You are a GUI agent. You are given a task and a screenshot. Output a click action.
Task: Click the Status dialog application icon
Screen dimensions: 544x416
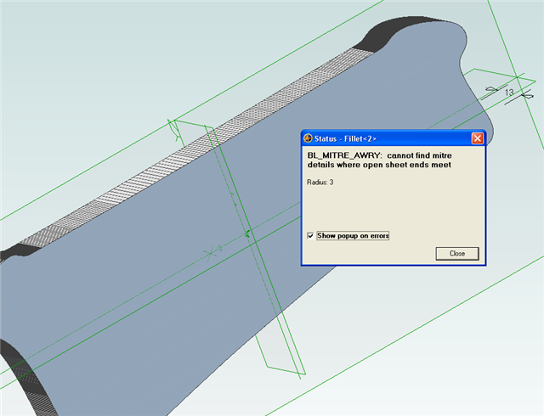click(308, 138)
